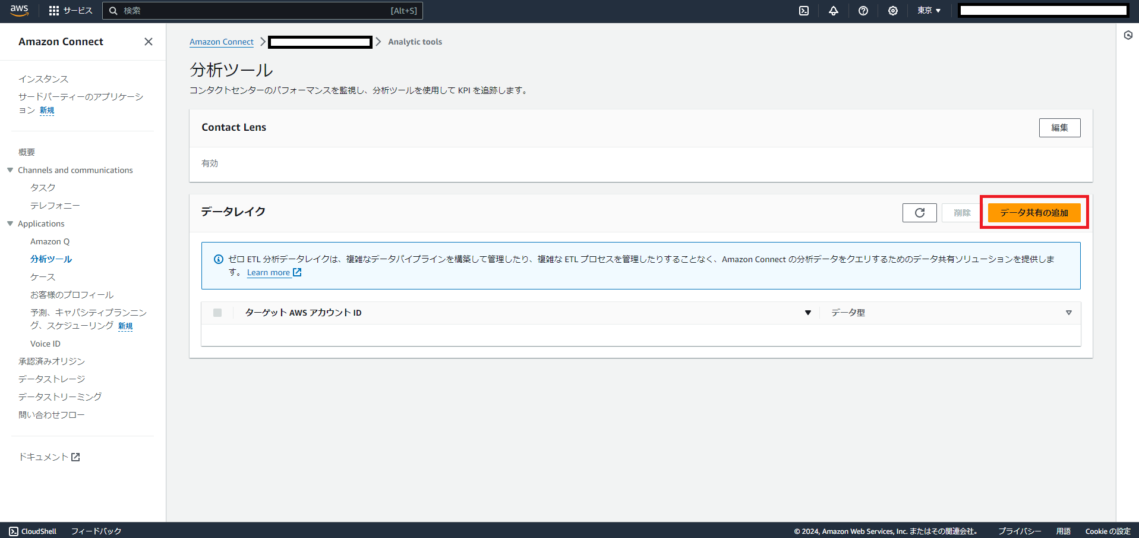This screenshot has width=1139, height=538.
Task: Open the notifications bell icon
Action: pyautogui.click(x=834, y=11)
